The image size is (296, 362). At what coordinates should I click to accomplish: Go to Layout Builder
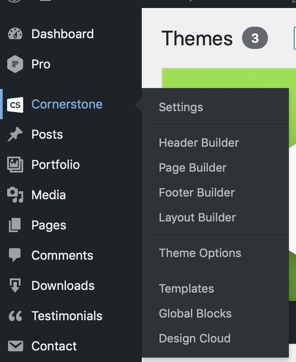tap(197, 217)
